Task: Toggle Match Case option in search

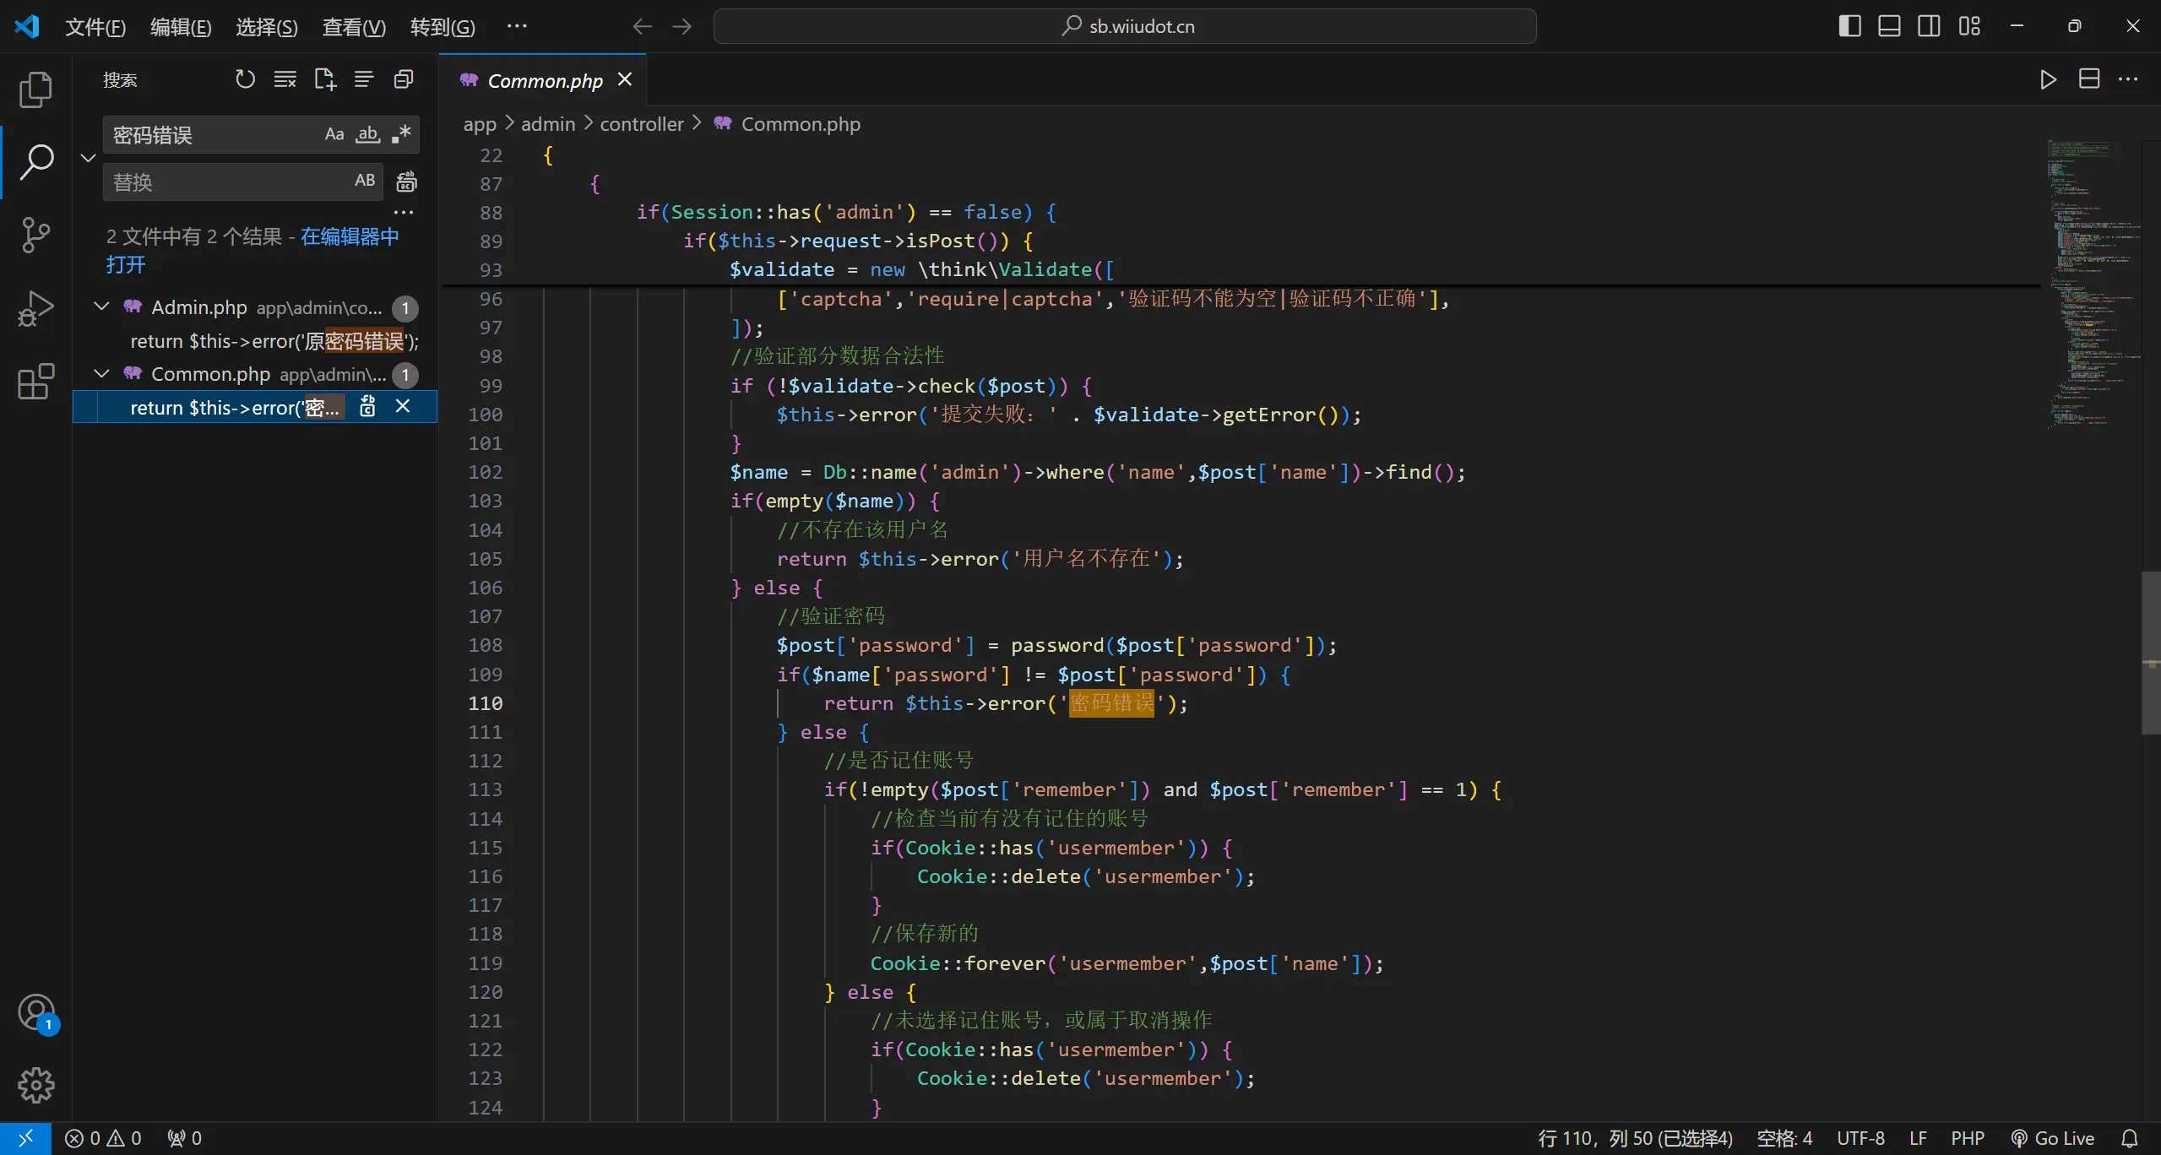Action: pos(334,134)
